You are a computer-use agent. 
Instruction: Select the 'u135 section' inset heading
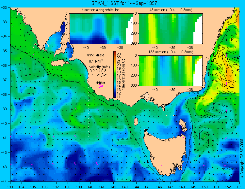(x=170, y=52)
